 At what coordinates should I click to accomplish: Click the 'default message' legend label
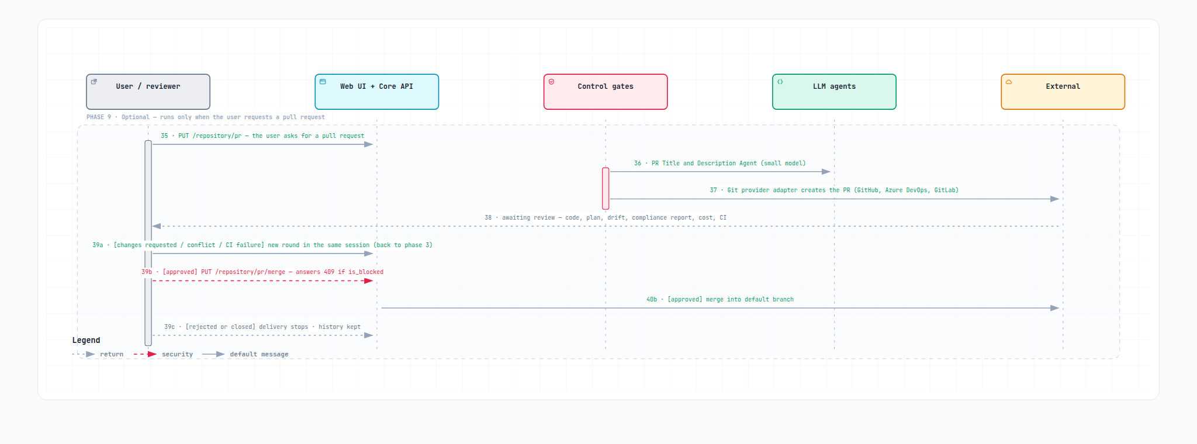click(259, 354)
